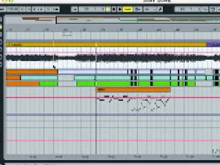Click the lower pink automation line
This screenshot has width=220, height=165.
(x=113, y=141)
